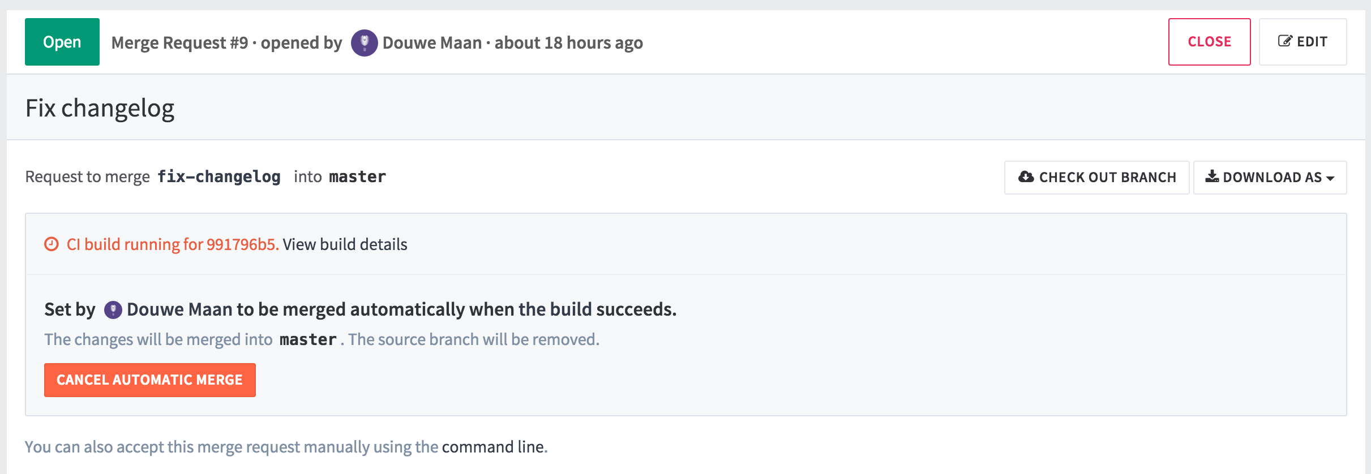Click Douwe Maan's name in the header
This screenshot has height=474, width=1371.
pos(432,43)
